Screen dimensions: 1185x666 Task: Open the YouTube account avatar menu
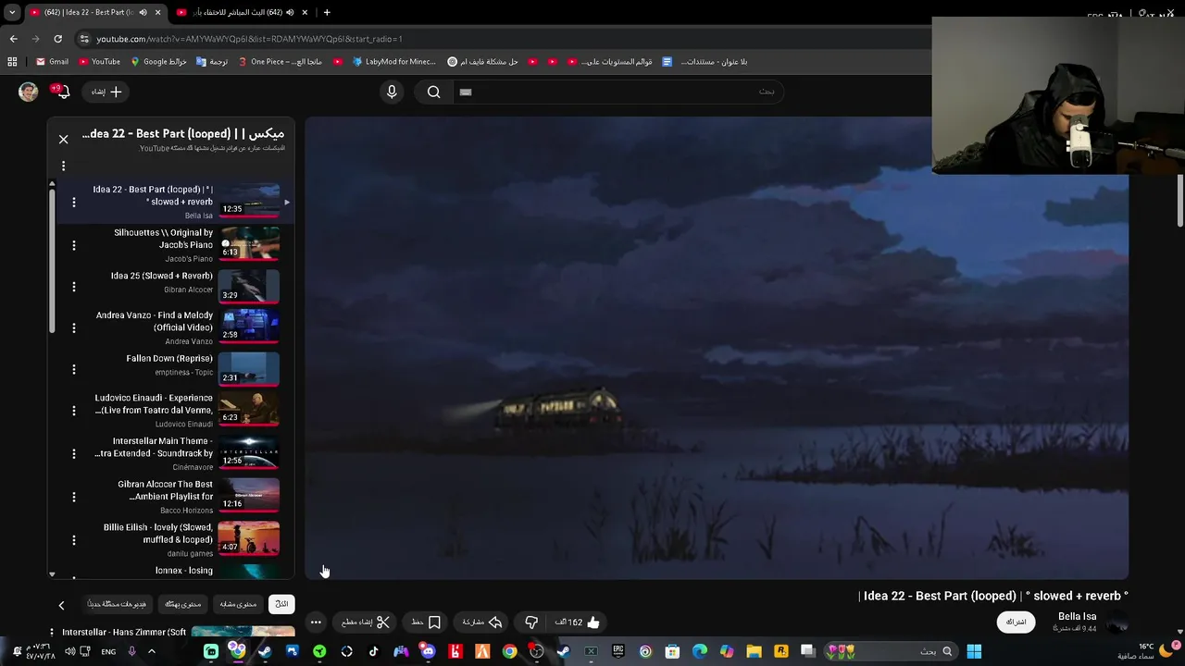point(29,92)
